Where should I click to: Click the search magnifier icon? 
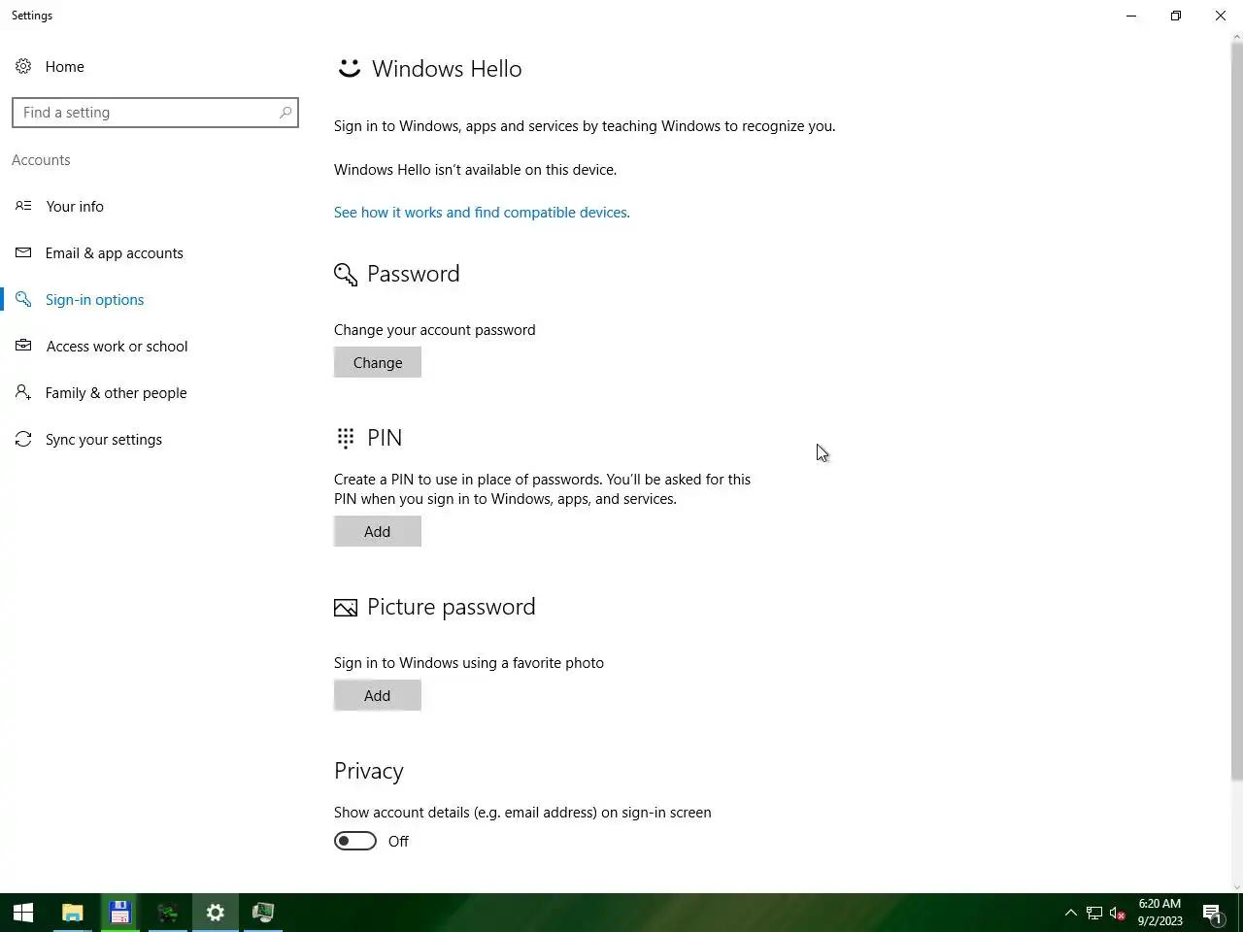click(x=286, y=113)
